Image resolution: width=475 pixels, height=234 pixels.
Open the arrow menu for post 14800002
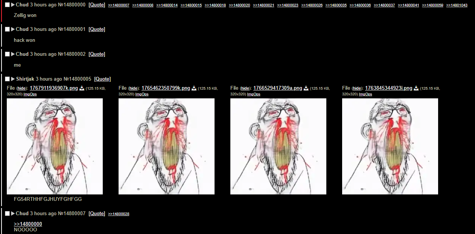[x=13, y=54]
